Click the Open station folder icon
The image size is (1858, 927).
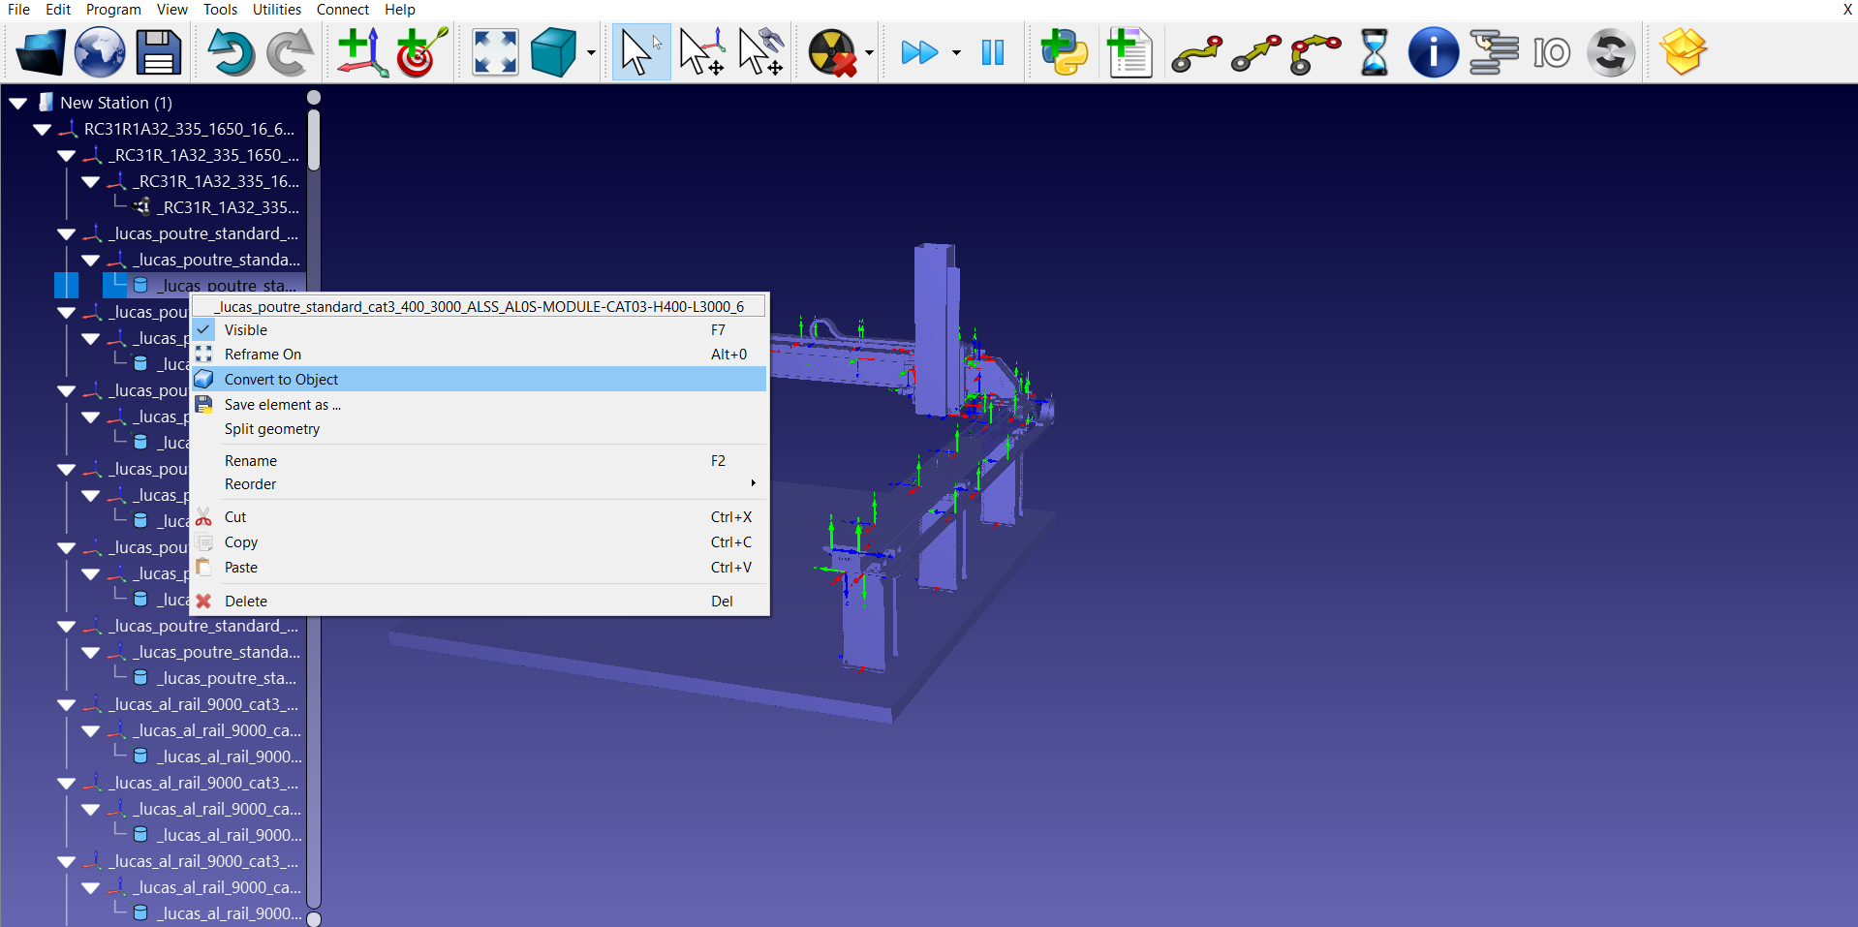pos(41,52)
